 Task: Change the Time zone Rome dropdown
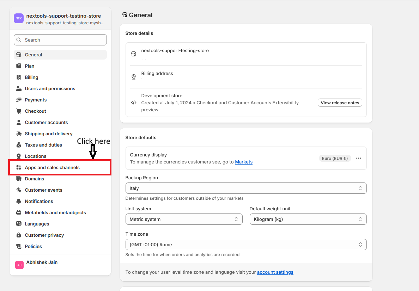pos(246,244)
